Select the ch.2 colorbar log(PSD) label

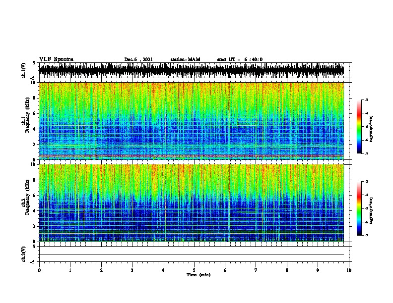tap(372, 211)
